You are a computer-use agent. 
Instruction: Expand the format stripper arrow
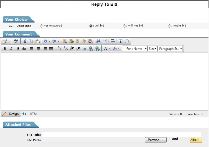[9, 41]
